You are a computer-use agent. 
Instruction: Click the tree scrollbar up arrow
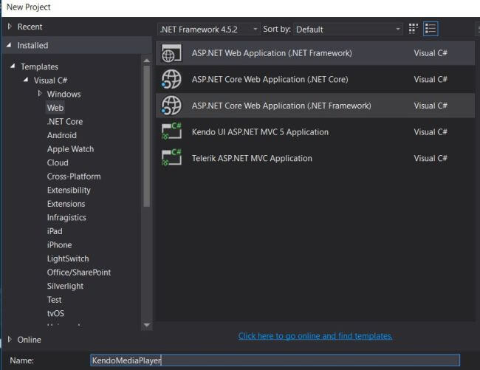[x=147, y=61]
